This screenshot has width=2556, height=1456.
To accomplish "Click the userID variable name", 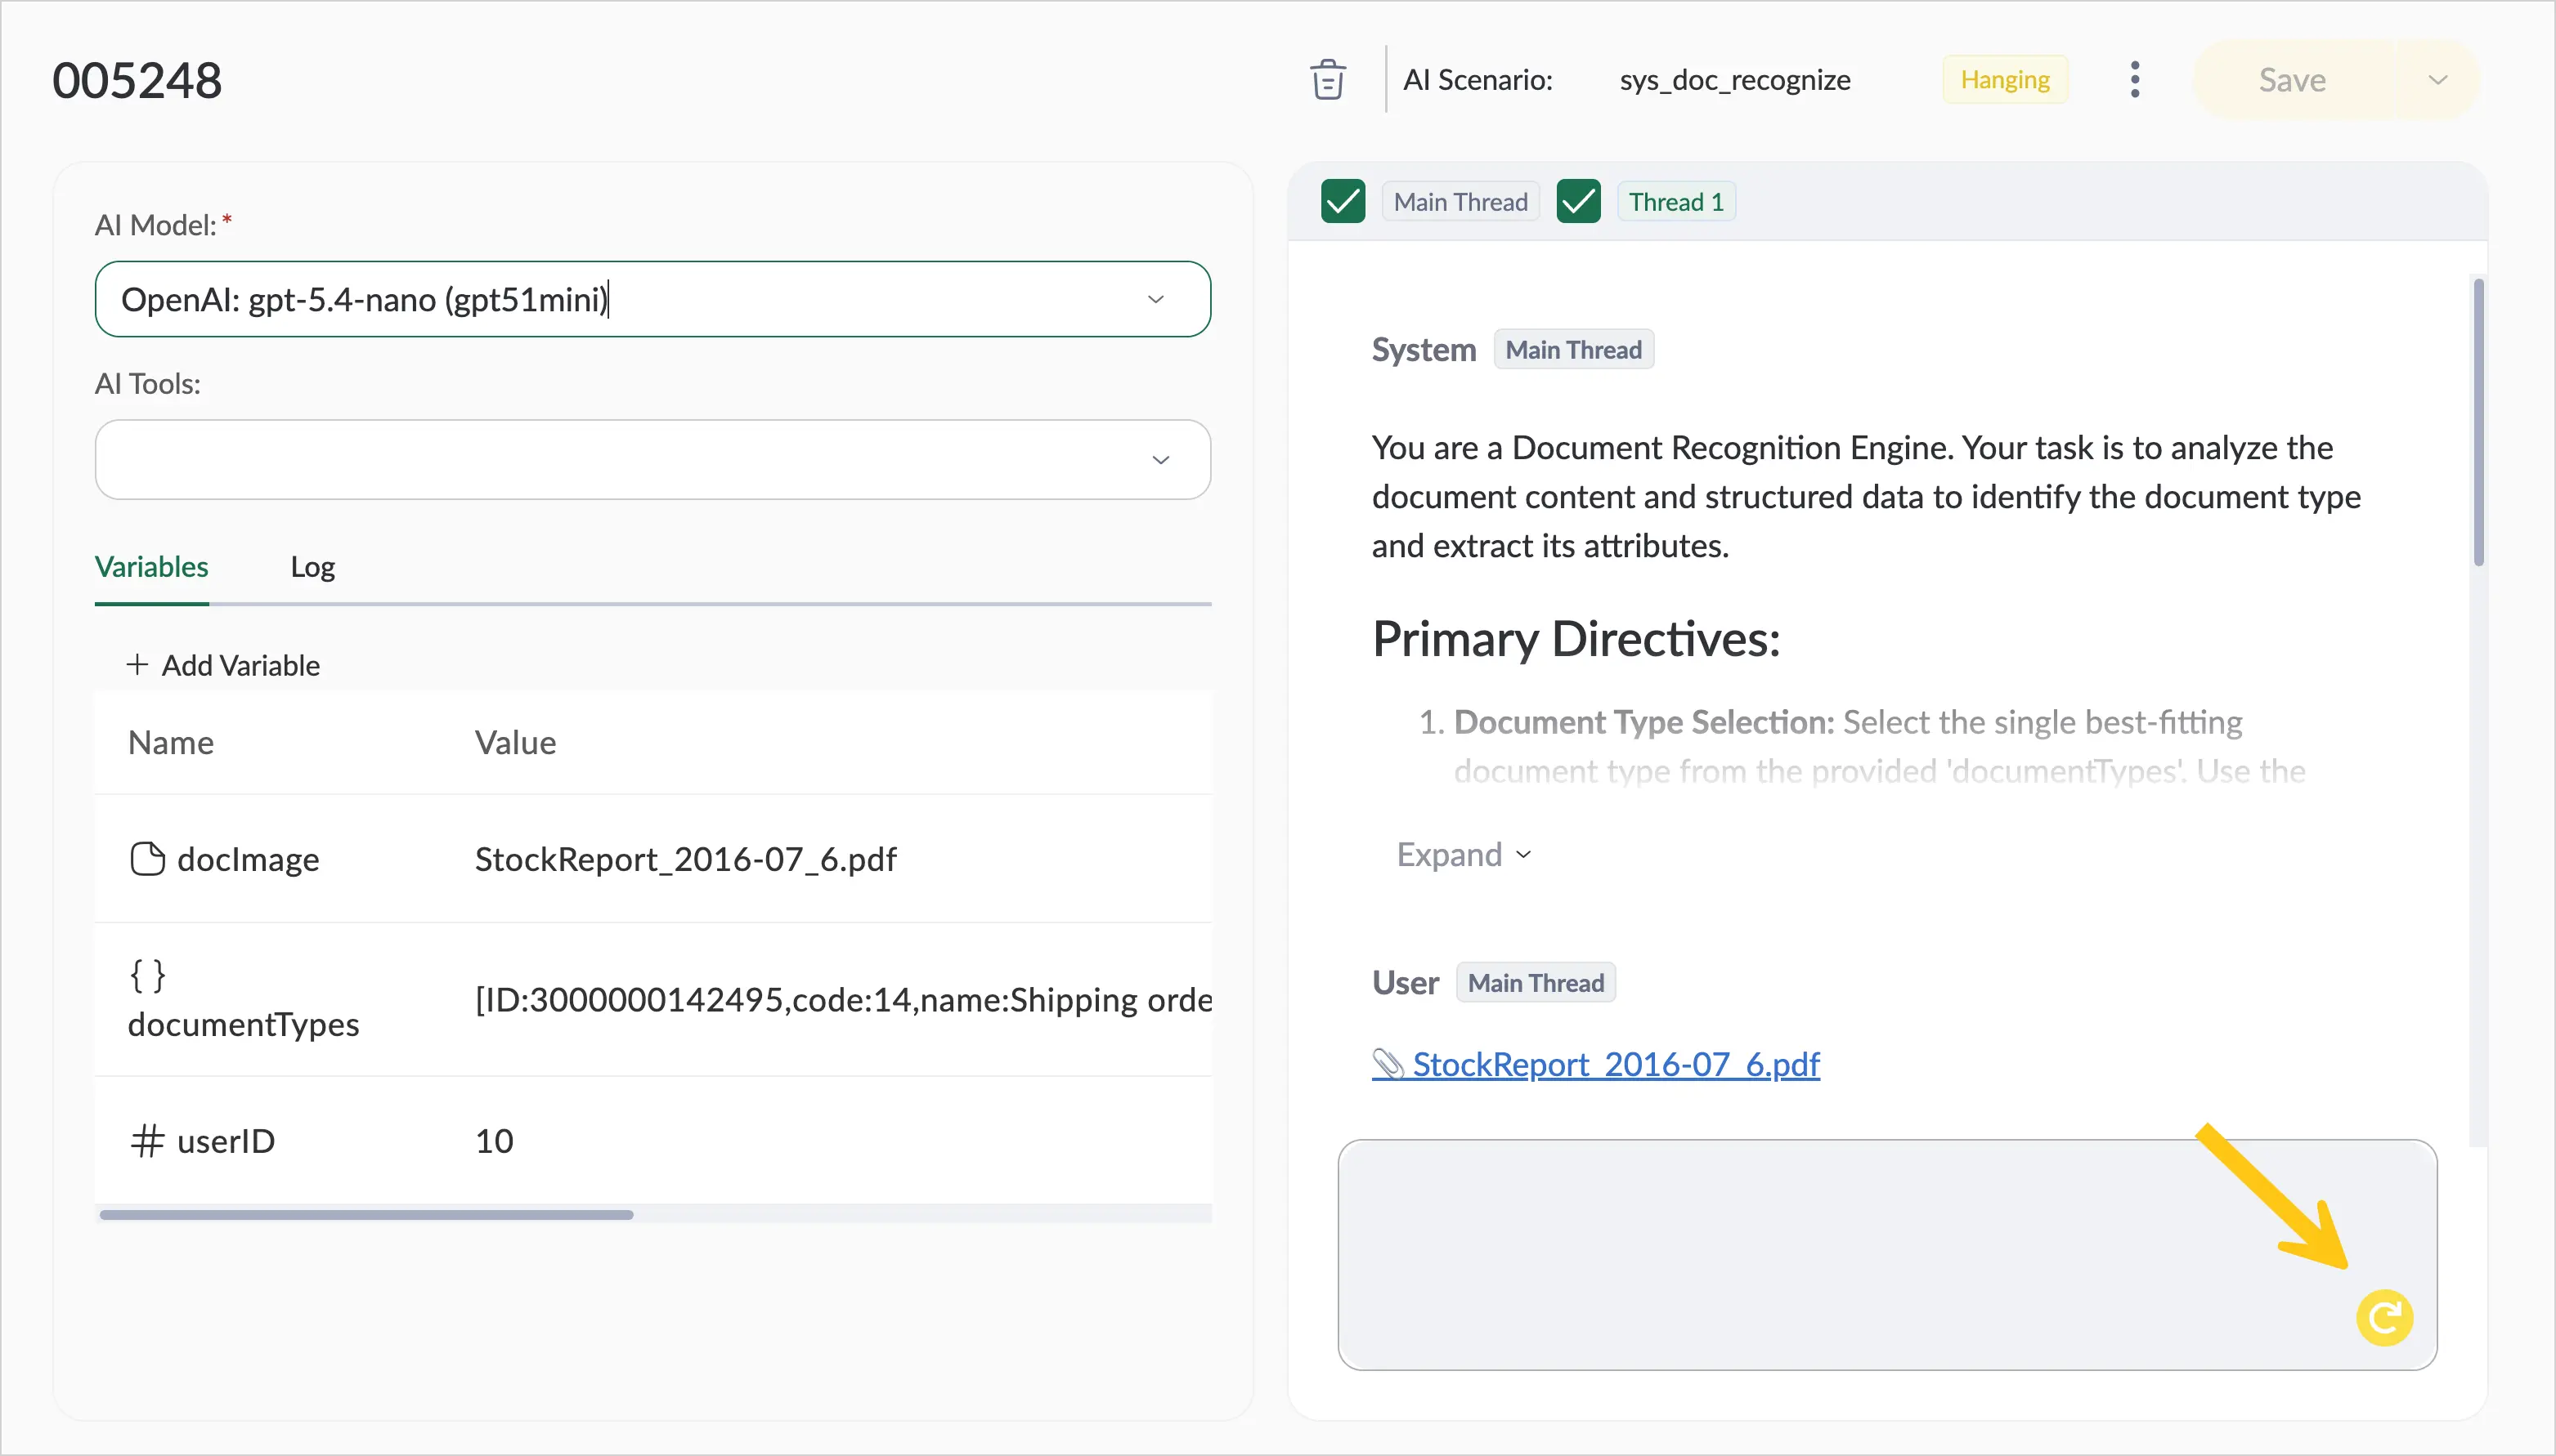I will [x=226, y=1141].
